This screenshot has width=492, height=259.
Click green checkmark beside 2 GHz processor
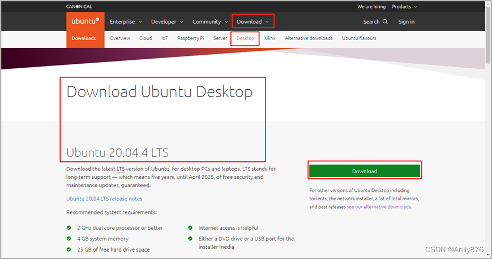(x=69, y=228)
